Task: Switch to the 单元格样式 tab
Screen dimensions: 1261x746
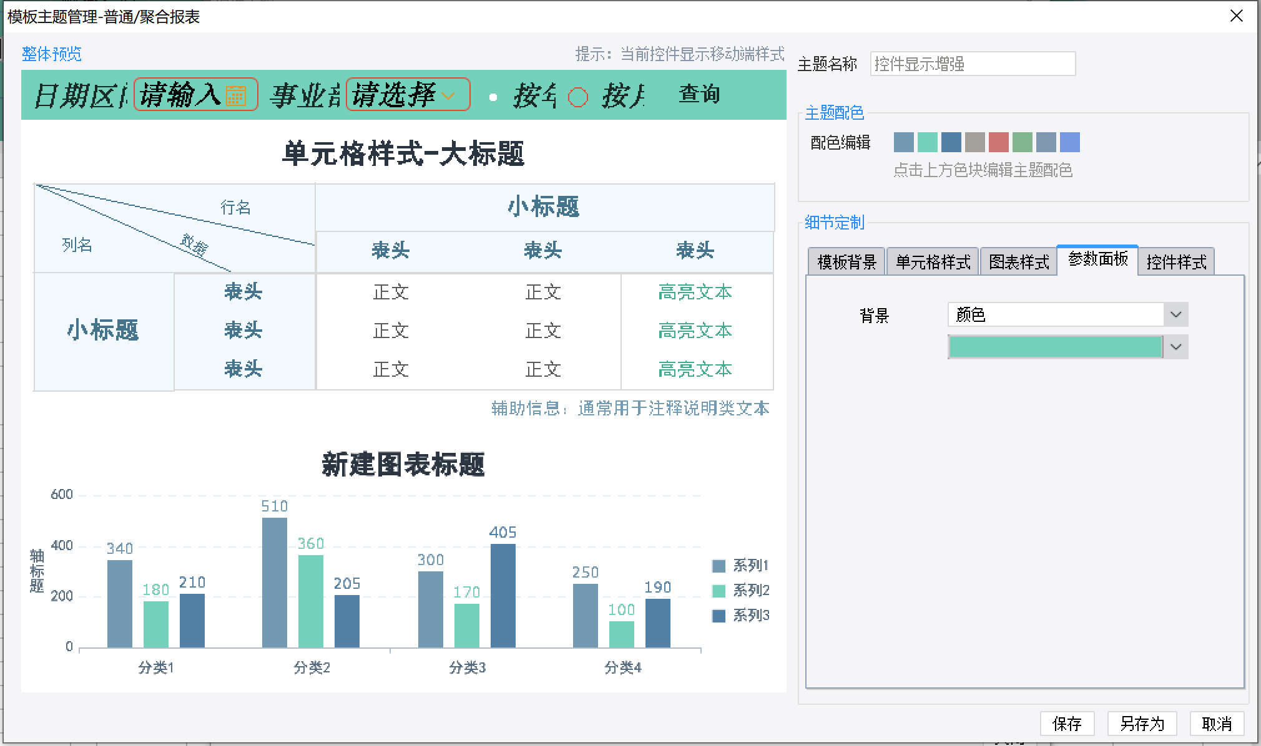Action: point(933,262)
